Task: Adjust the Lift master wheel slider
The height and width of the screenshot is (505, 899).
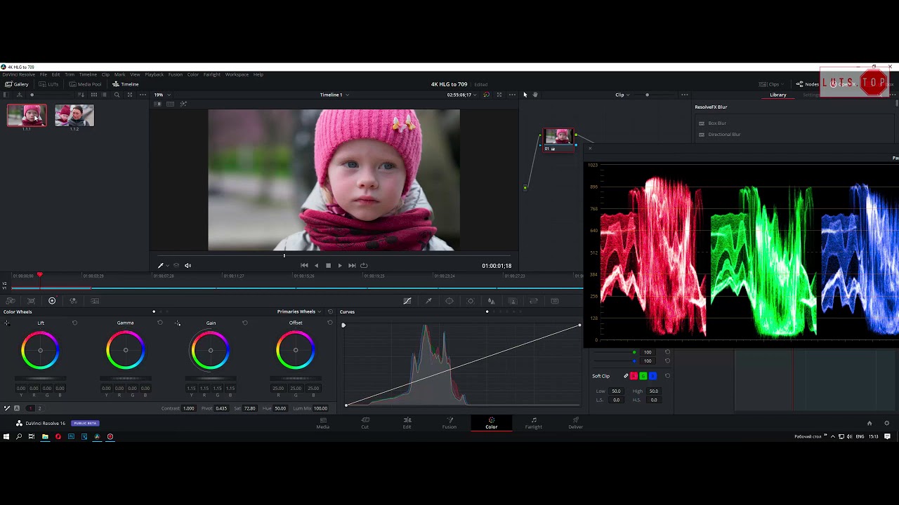Action: [x=40, y=379]
